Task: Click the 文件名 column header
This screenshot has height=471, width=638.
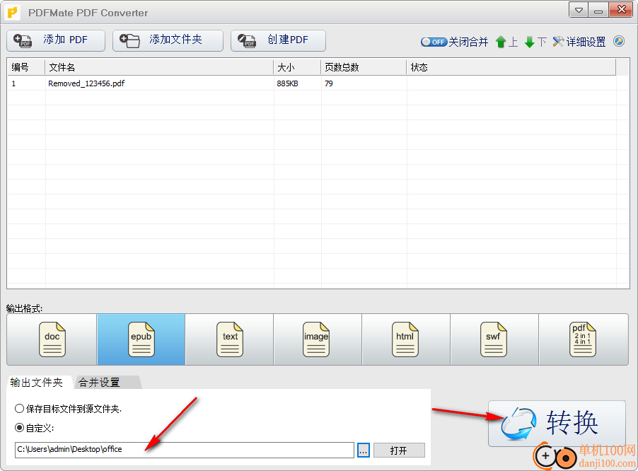Action: 159,67
